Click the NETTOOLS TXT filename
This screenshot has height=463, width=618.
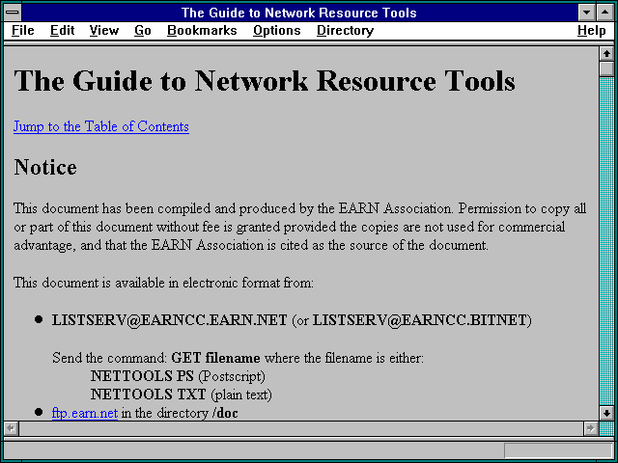pyautogui.click(x=148, y=395)
